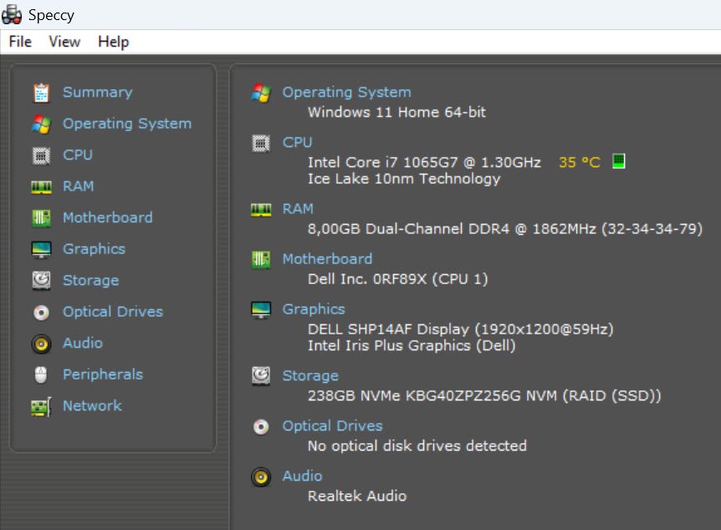The width and height of the screenshot is (721, 530).
Task: Click the 35 °C temperature reading
Action: [x=580, y=162]
